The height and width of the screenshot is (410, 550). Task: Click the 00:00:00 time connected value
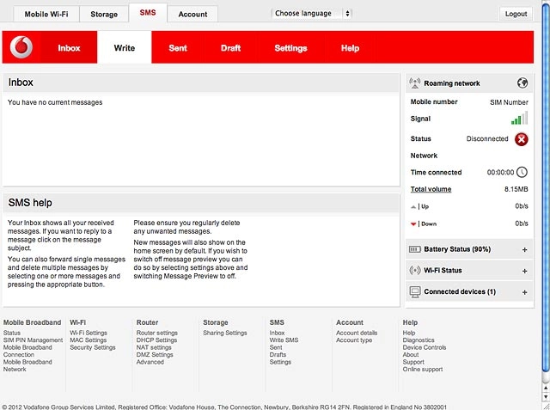pyautogui.click(x=500, y=172)
